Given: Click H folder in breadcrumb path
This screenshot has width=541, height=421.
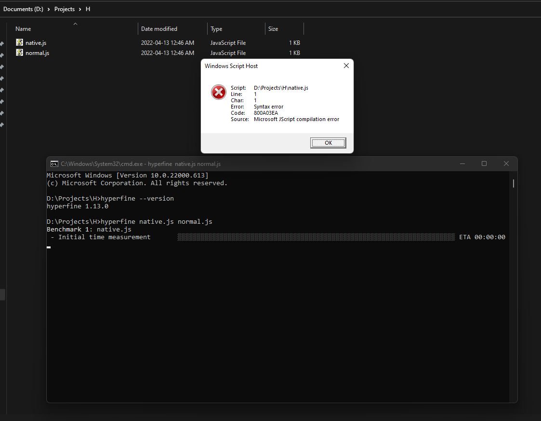Looking at the screenshot, I should 88,9.
